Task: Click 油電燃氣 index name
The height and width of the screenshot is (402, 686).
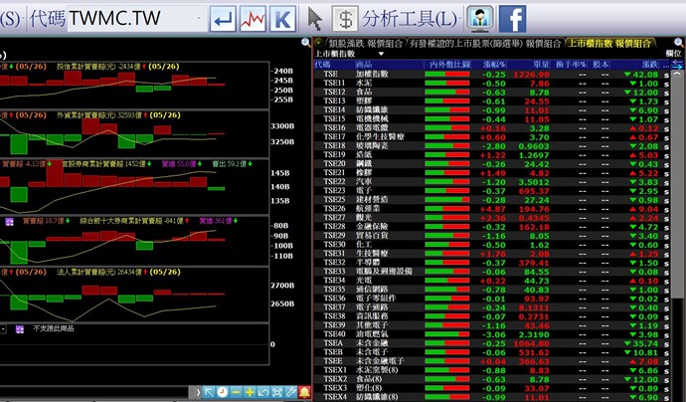Action: click(372, 334)
